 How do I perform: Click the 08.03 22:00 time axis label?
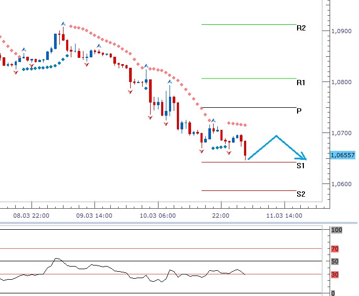tap(31, 216)
